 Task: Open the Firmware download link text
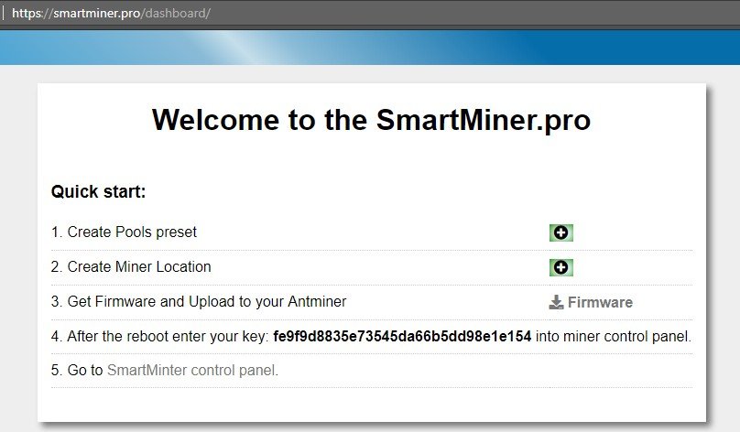(600, 302)
